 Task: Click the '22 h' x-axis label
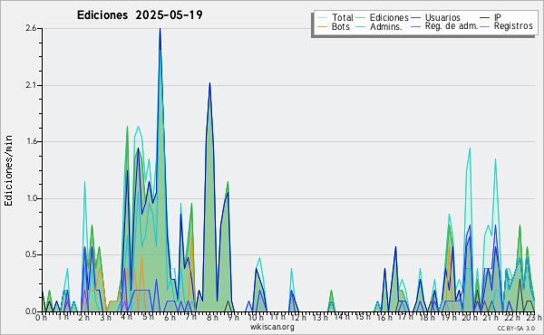512,318
